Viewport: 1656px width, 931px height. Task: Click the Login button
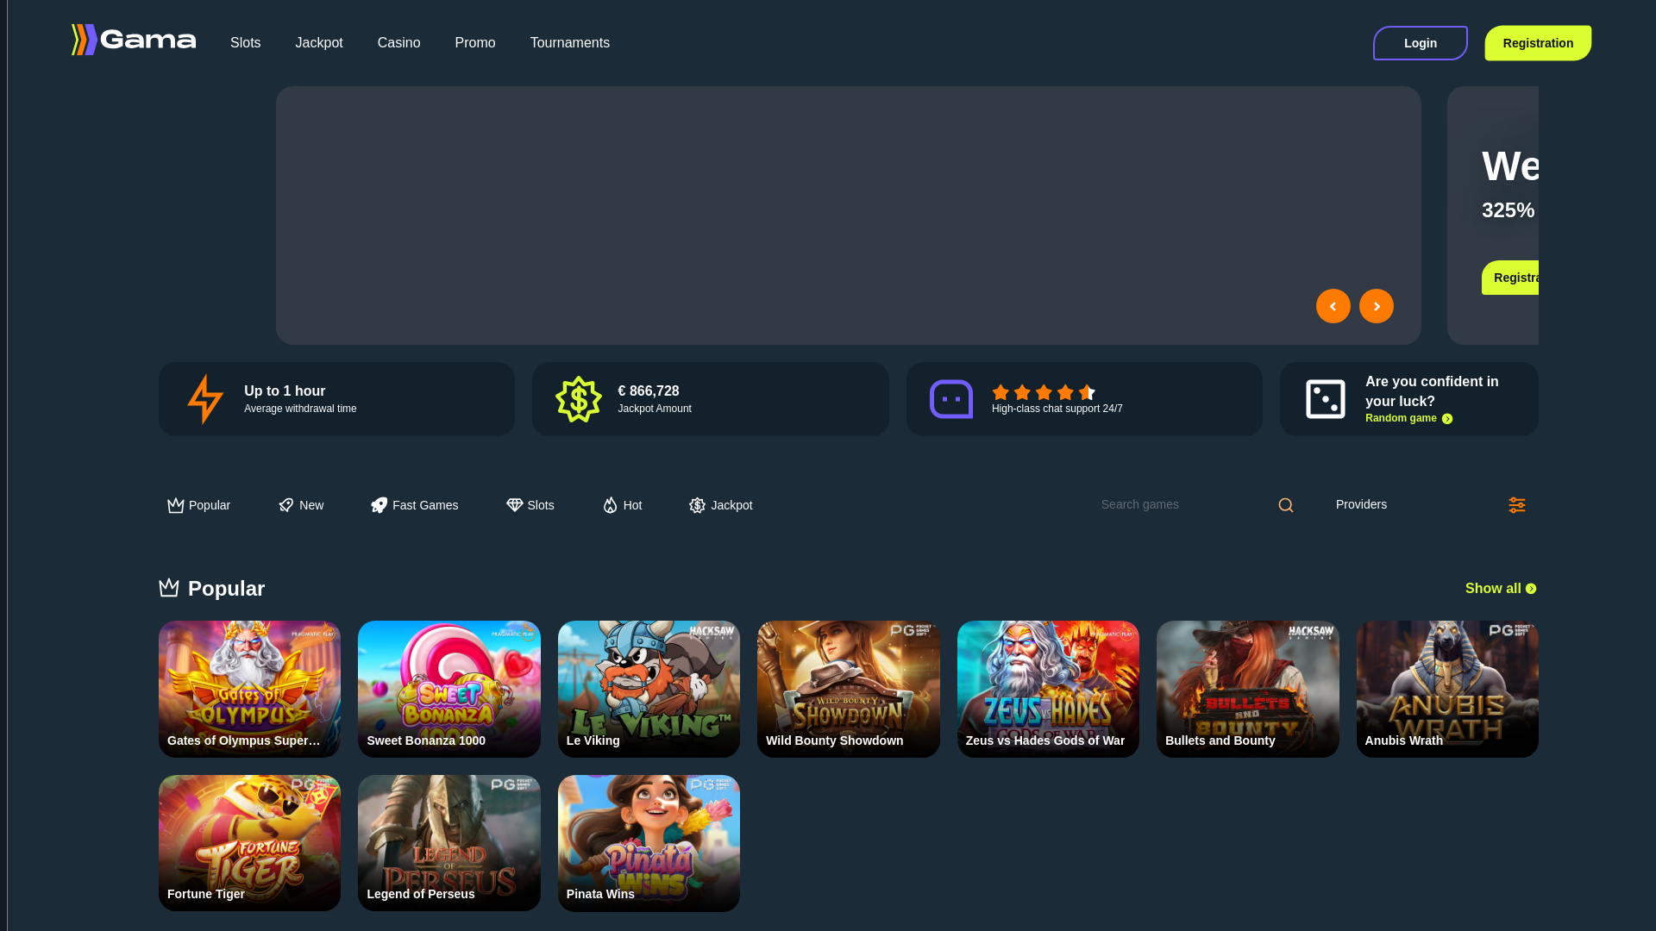click(x=1420, y=43)
